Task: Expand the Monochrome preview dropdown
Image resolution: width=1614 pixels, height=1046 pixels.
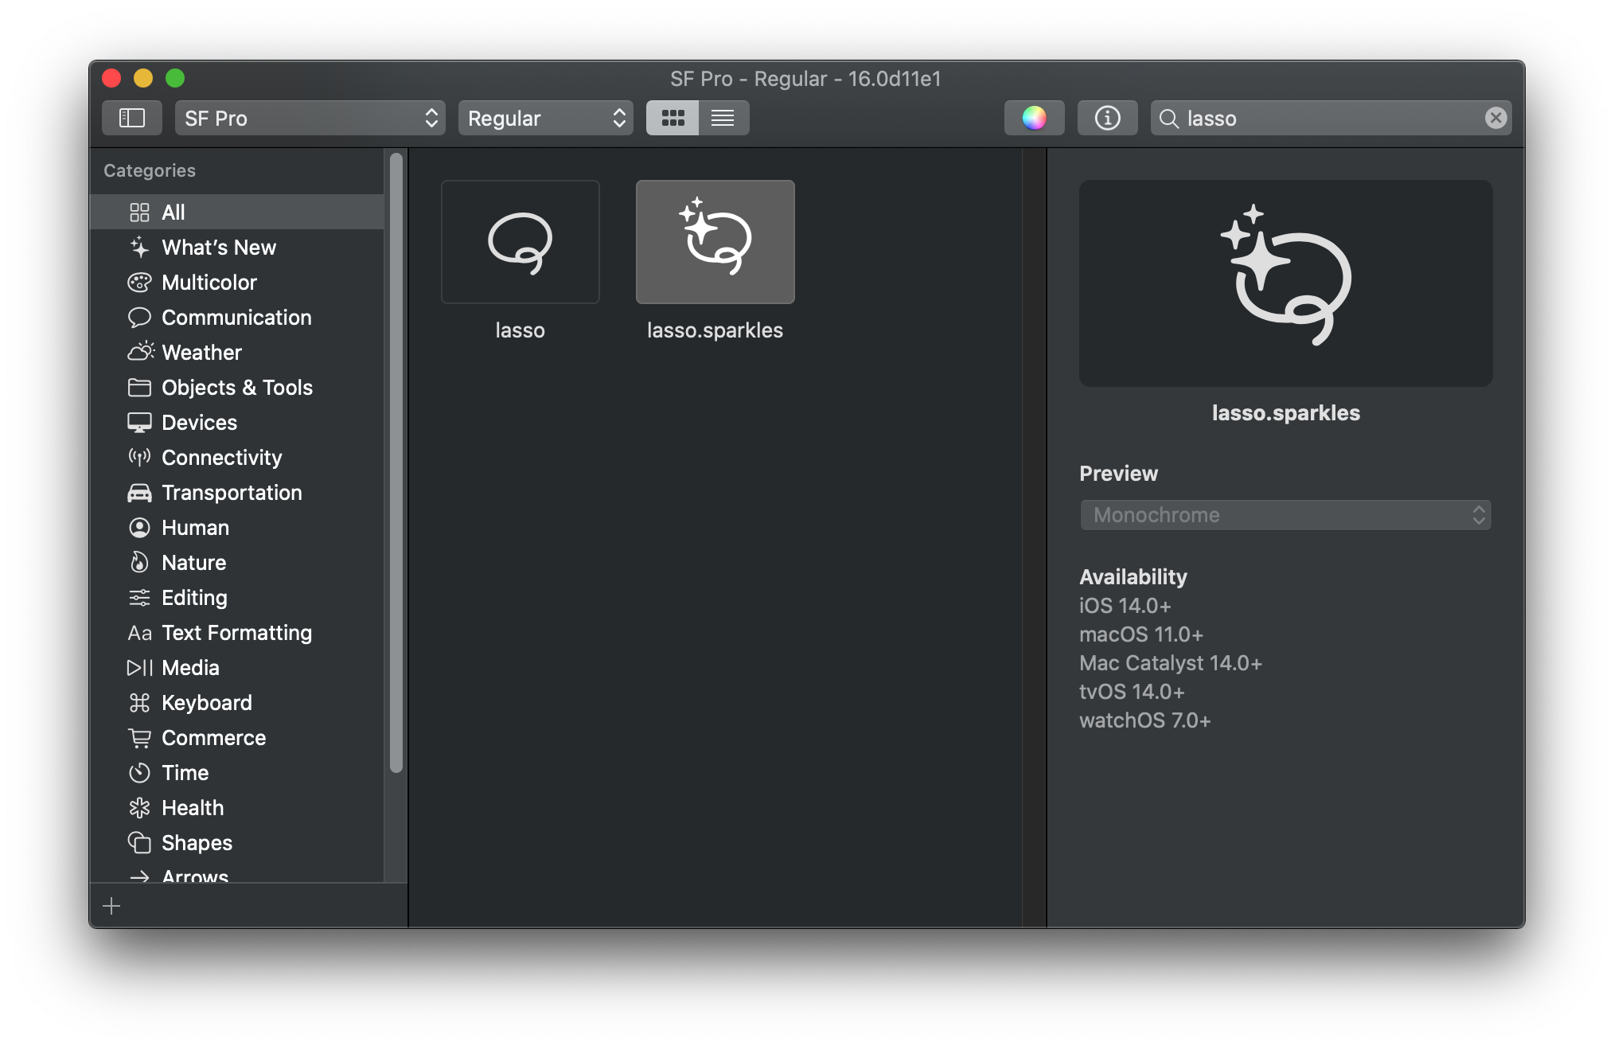Action: click(1285, 515)
